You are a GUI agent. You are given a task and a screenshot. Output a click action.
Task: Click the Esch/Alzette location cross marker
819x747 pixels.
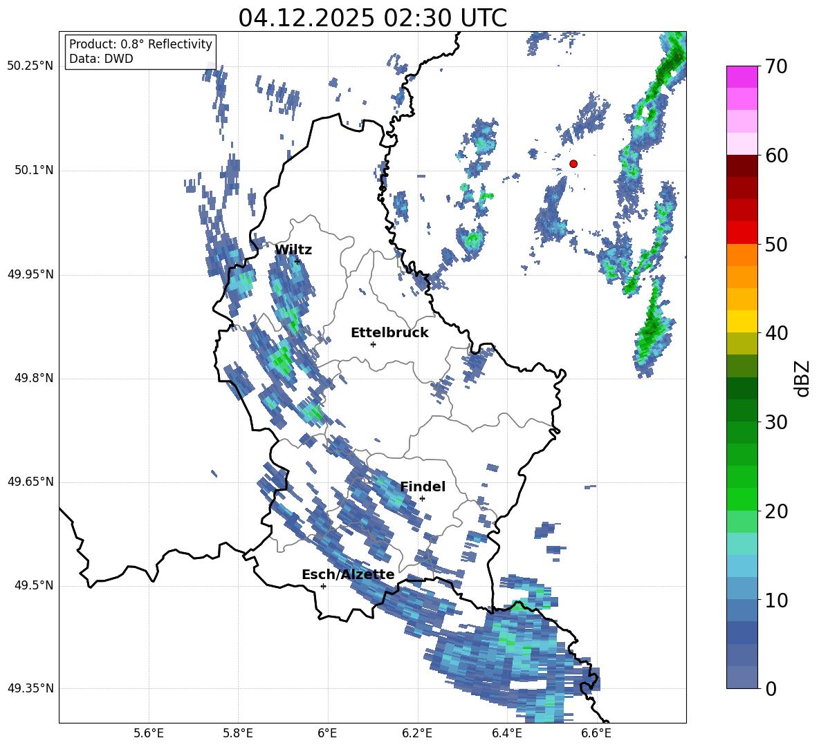[x=323, y=586]
